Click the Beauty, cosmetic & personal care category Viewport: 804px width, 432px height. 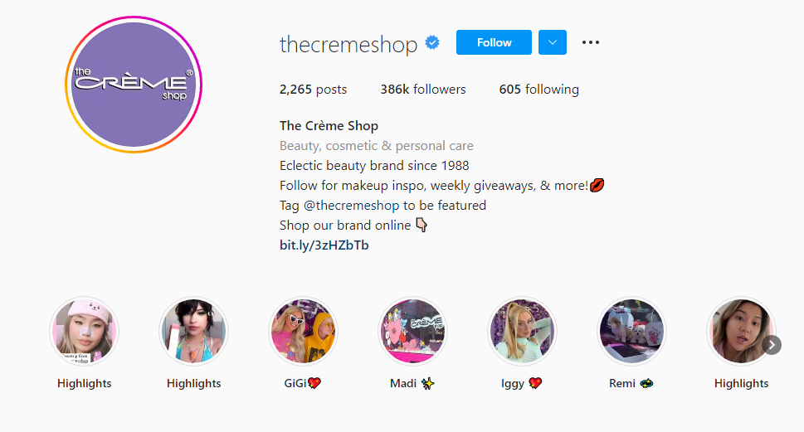(377, 146)
